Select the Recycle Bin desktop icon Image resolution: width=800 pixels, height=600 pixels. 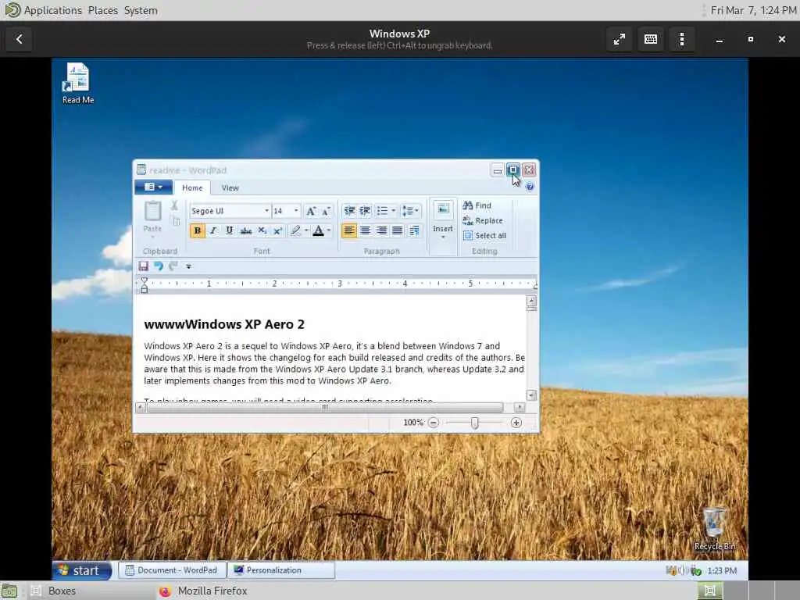click(x=714, y=529)
